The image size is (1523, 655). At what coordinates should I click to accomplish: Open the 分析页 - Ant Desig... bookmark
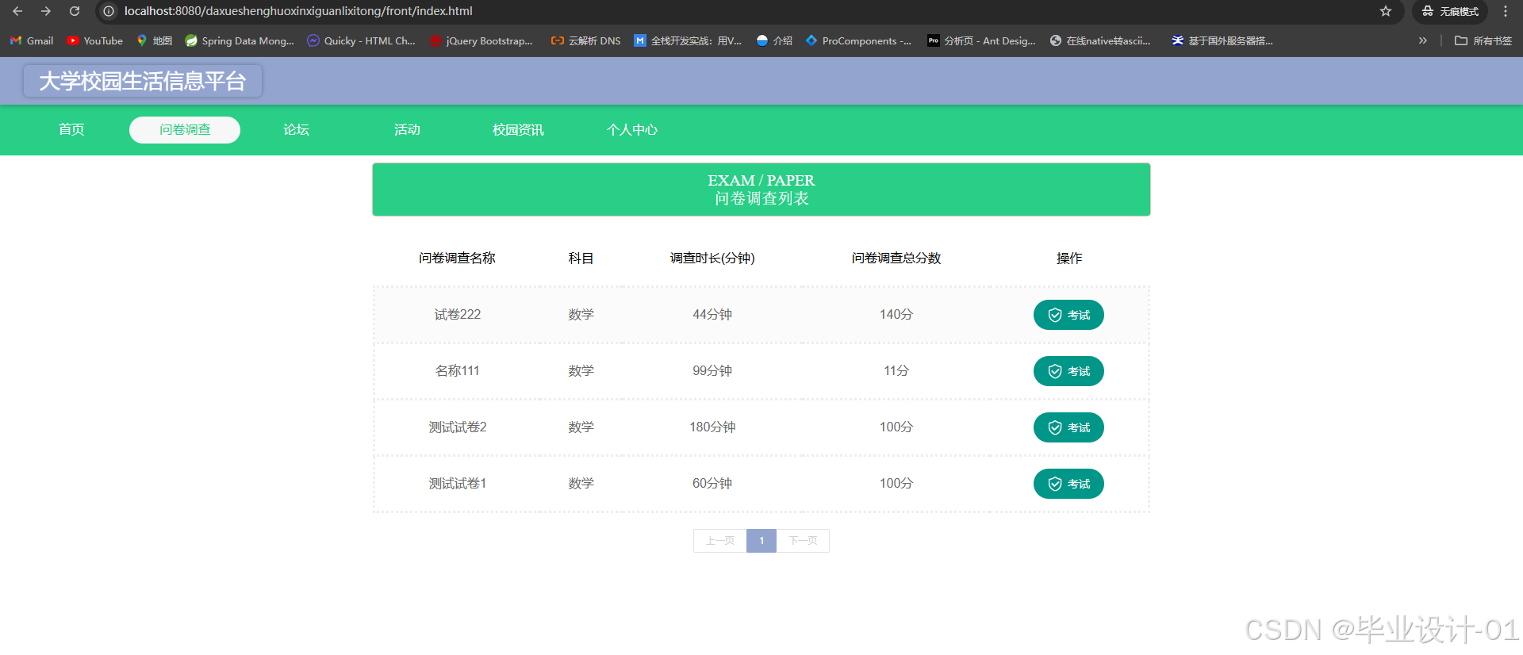(x=982, y=40)
